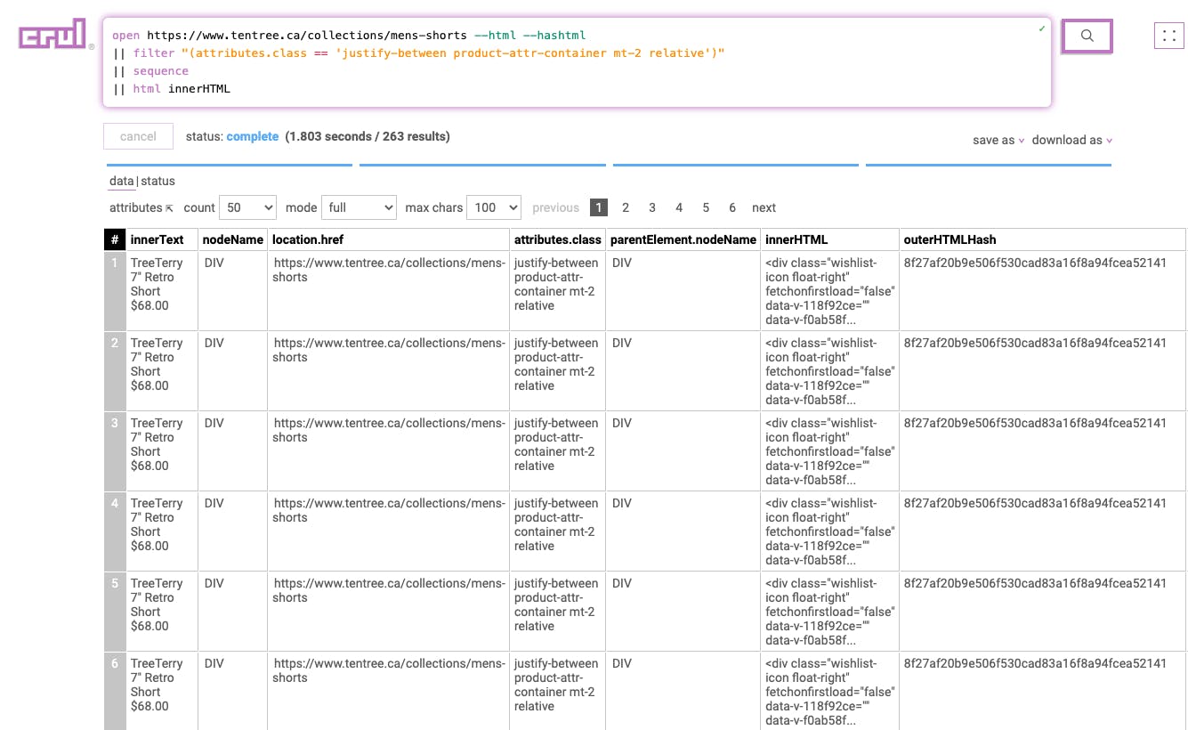Click the previous page link
Viewport: 1188px width, 730px height.
click(555, 207)
